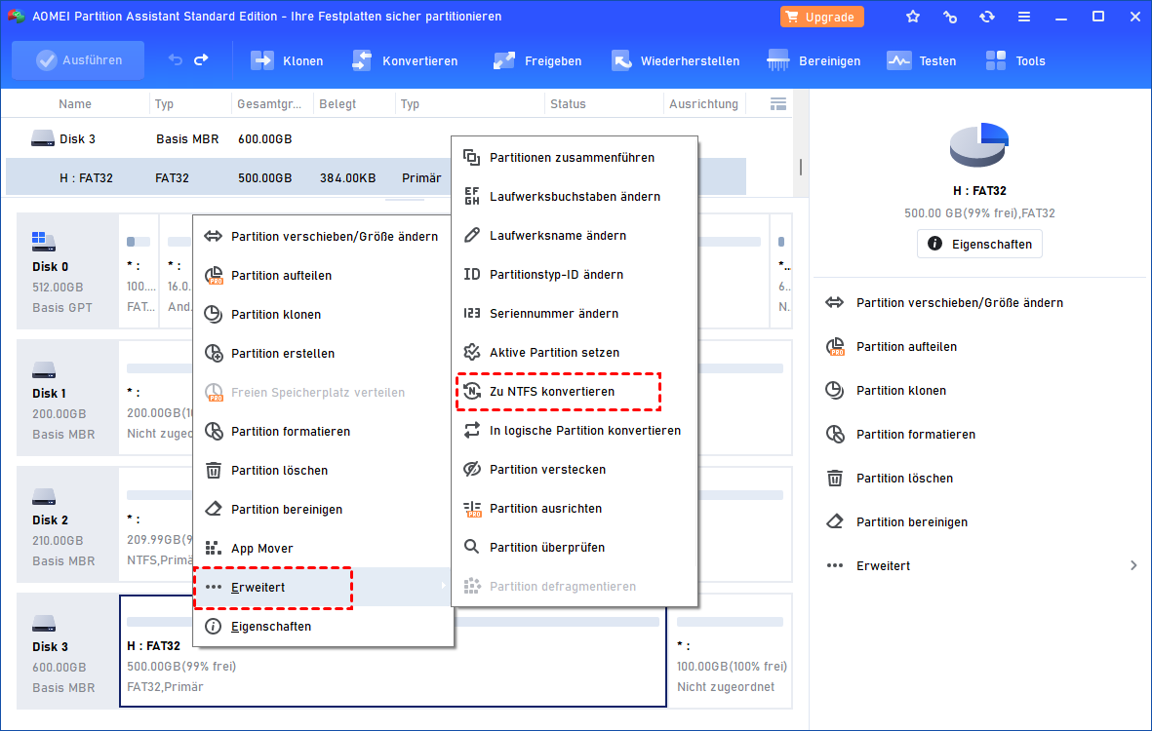Toggle the column view icon in table header
Viewport: 1152px width, 731px height.
tap(778, 103)
